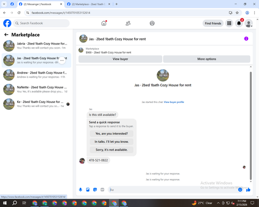Open the account profile menu

click(x=249, y=23)
